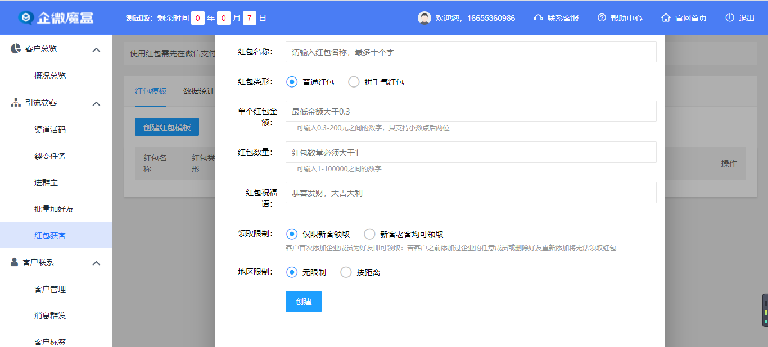Viewport: 768px width, 347px height.
Task: Switch to 数据统计 tab
Action: [199, 91]
